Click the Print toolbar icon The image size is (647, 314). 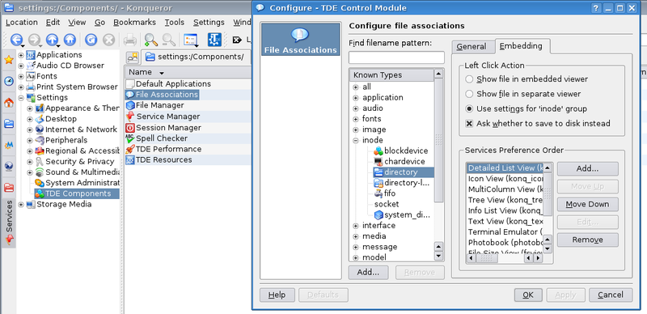[x=130, y=40]
